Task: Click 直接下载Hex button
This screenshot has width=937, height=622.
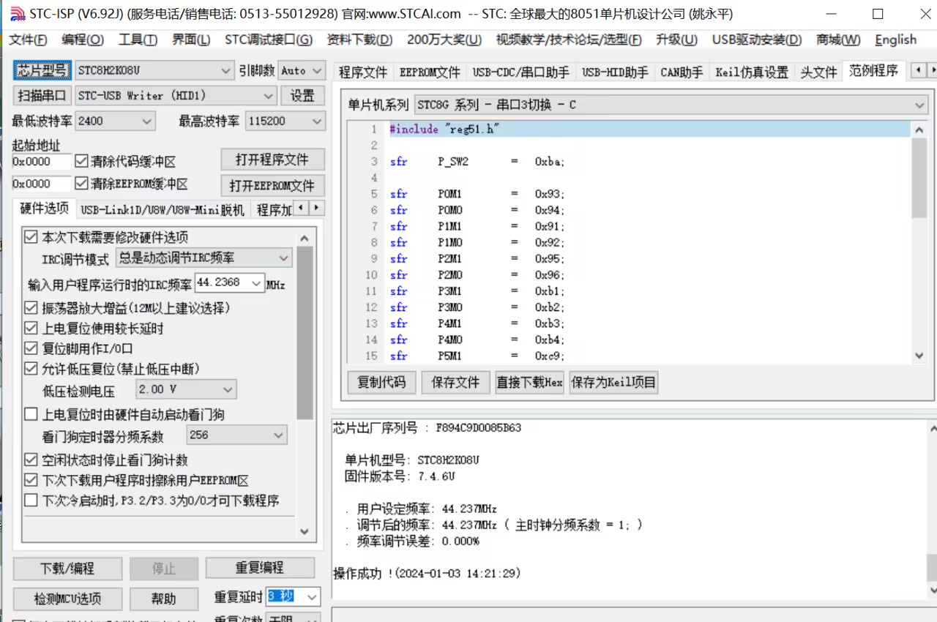Action: (x=529, y=382)
